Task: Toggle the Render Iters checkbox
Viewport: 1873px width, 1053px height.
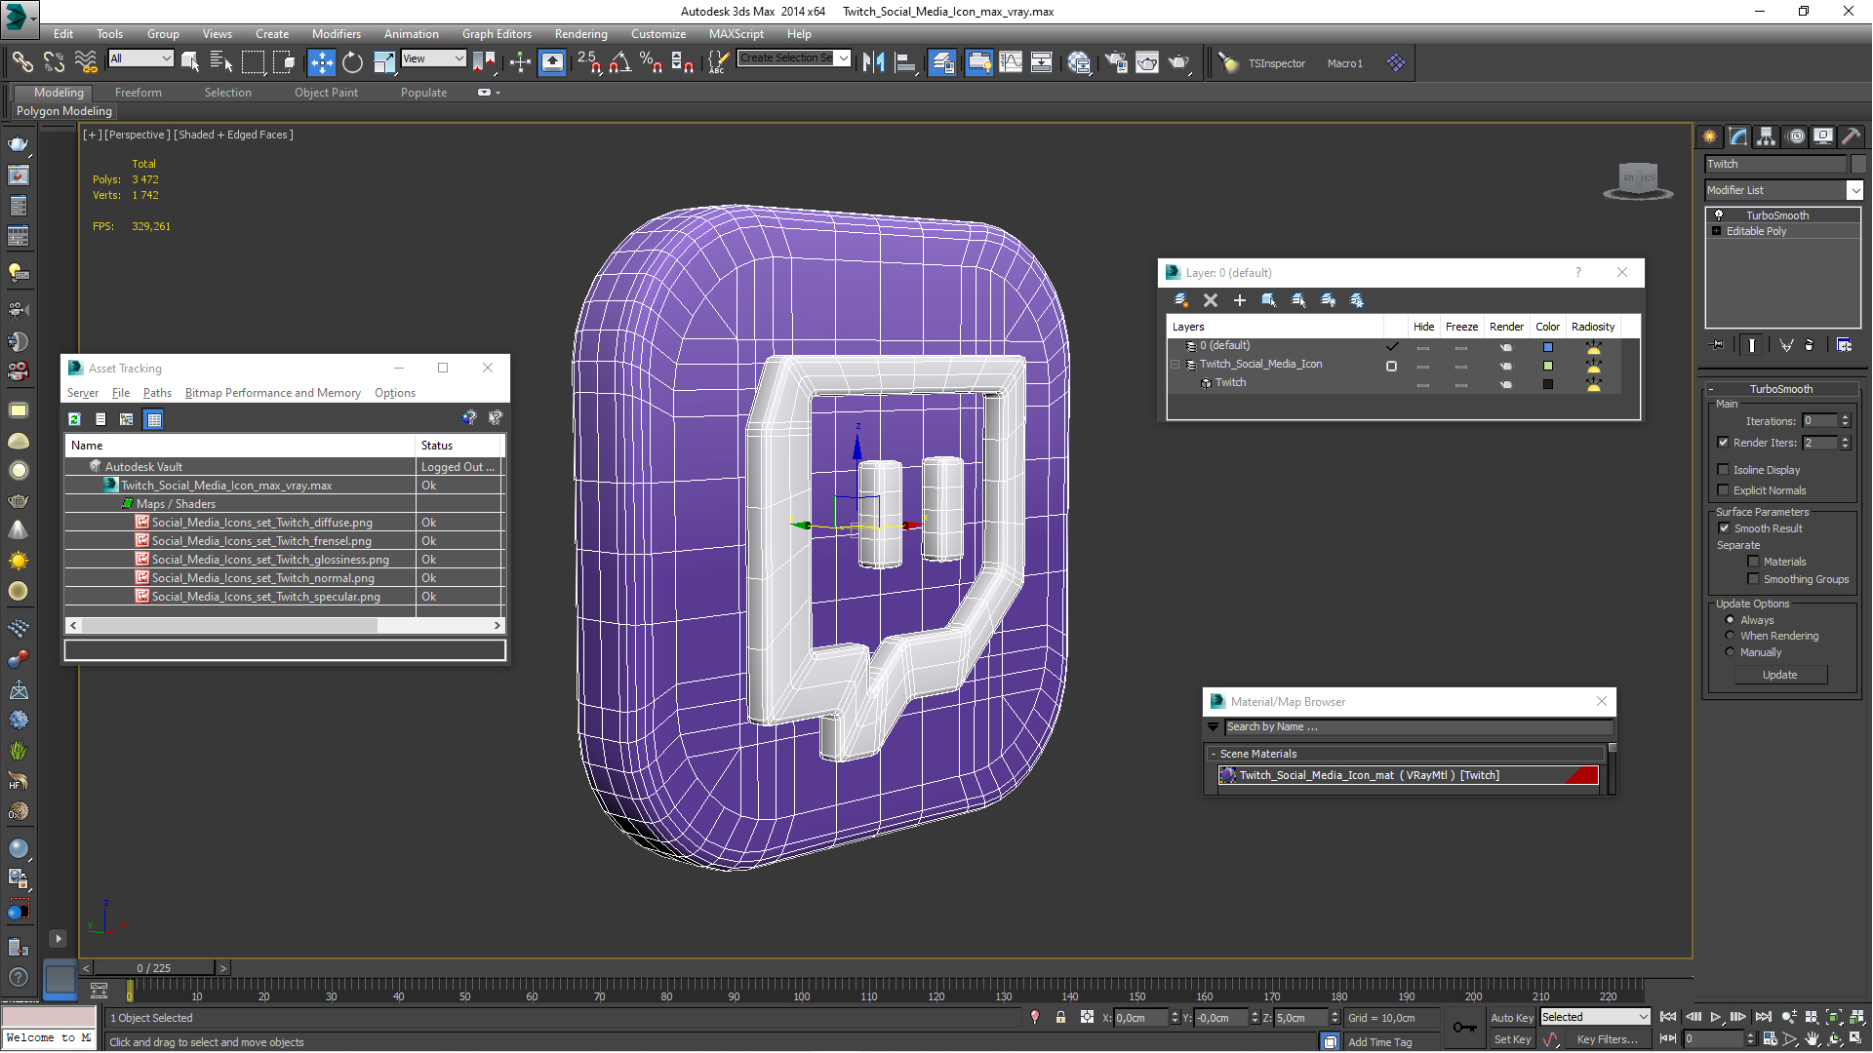Action: coord(1724,443)
